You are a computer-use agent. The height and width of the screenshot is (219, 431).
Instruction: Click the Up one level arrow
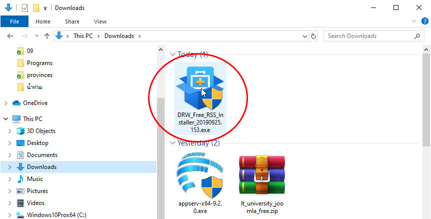[47, 36]
